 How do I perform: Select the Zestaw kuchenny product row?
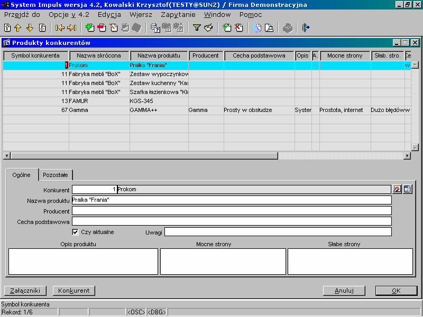coord(207,83)
